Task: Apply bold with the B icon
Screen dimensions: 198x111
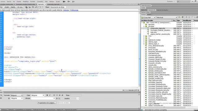Action: (x=47, y=95)
